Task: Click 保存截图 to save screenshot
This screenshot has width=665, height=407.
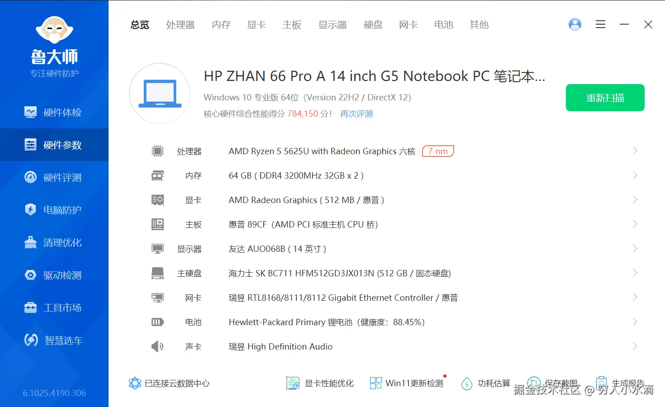Action: point(553,383)
